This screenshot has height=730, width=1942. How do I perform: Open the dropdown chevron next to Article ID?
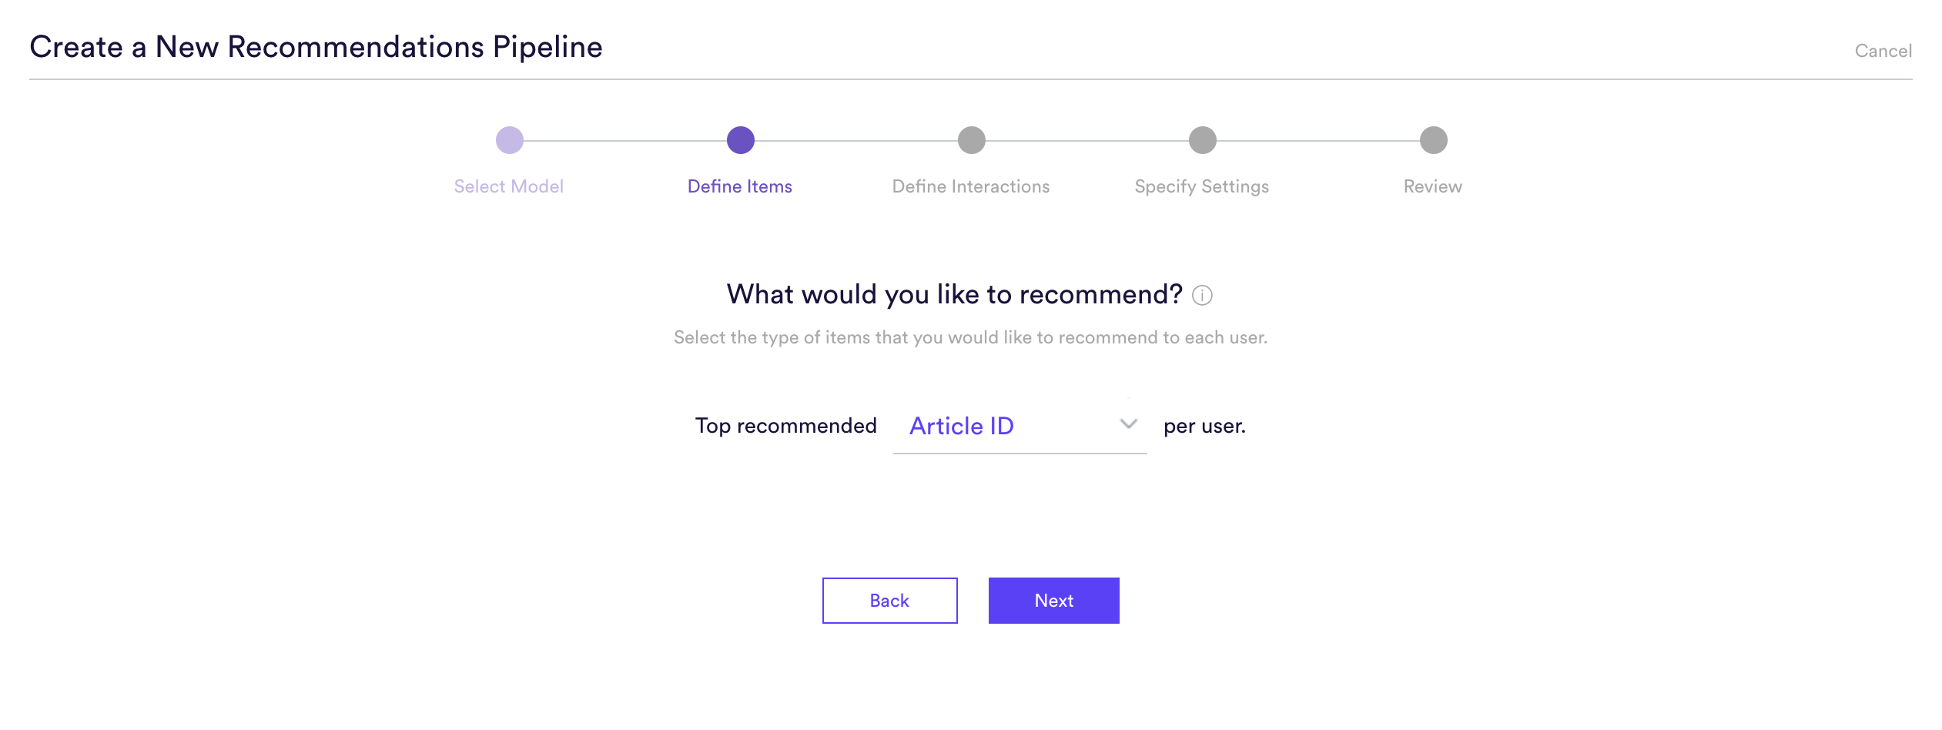coord(1128,424)
